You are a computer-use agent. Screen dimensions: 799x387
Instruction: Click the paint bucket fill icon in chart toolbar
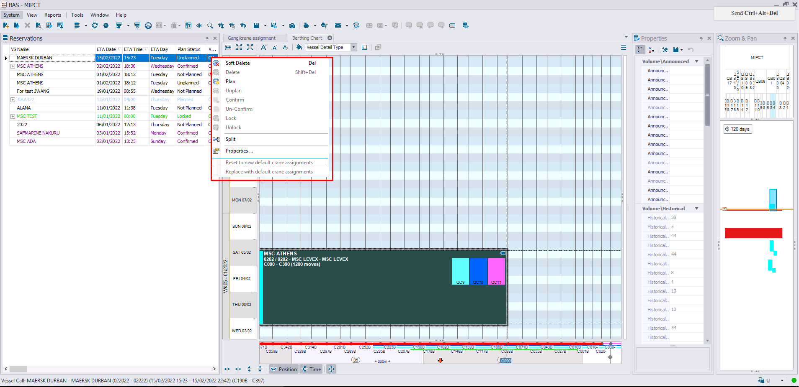[x=299, y=47]
